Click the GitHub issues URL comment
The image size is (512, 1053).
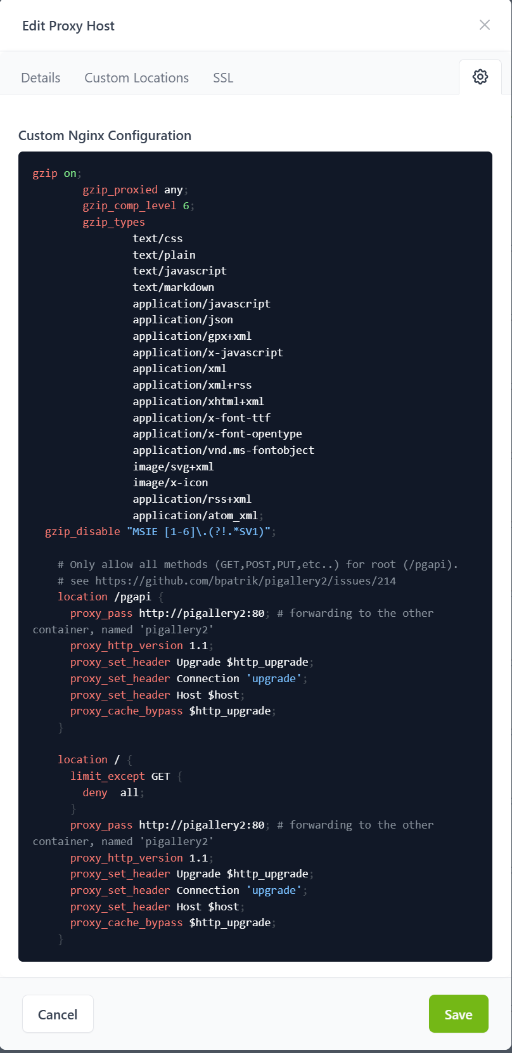[x=245, y=581]
